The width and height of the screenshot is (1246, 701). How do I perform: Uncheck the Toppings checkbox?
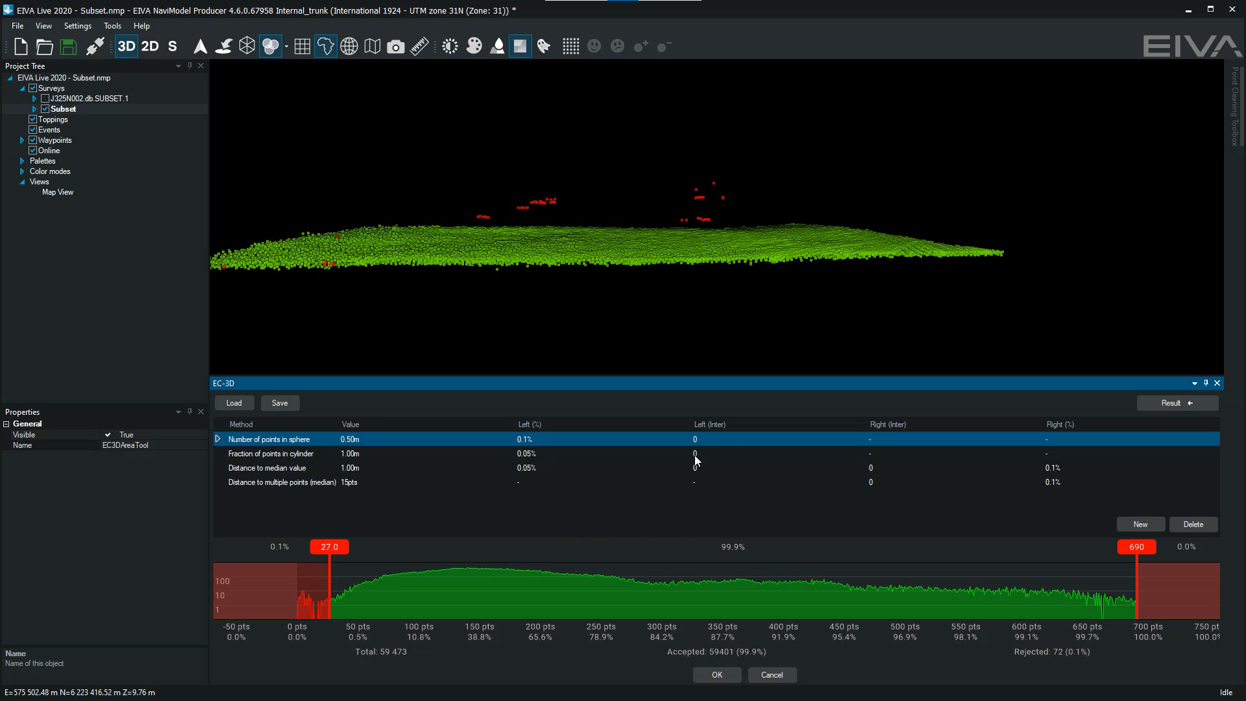tap(33, 119)
